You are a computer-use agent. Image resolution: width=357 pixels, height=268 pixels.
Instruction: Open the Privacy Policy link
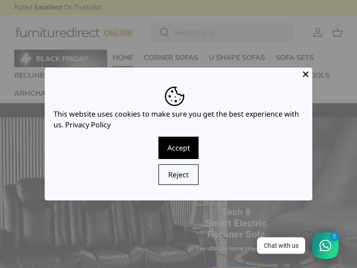[x=88, y=125]
